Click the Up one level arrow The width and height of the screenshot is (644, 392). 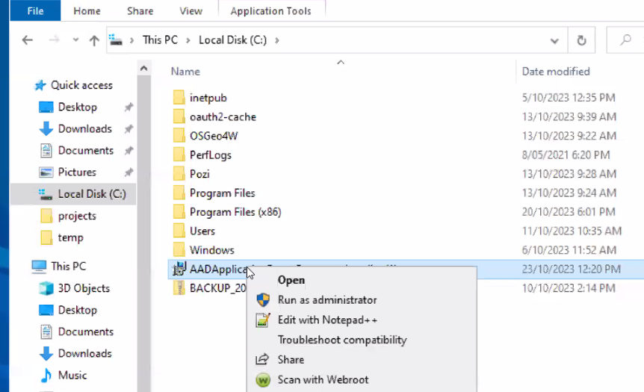click(x=93, y=41)
